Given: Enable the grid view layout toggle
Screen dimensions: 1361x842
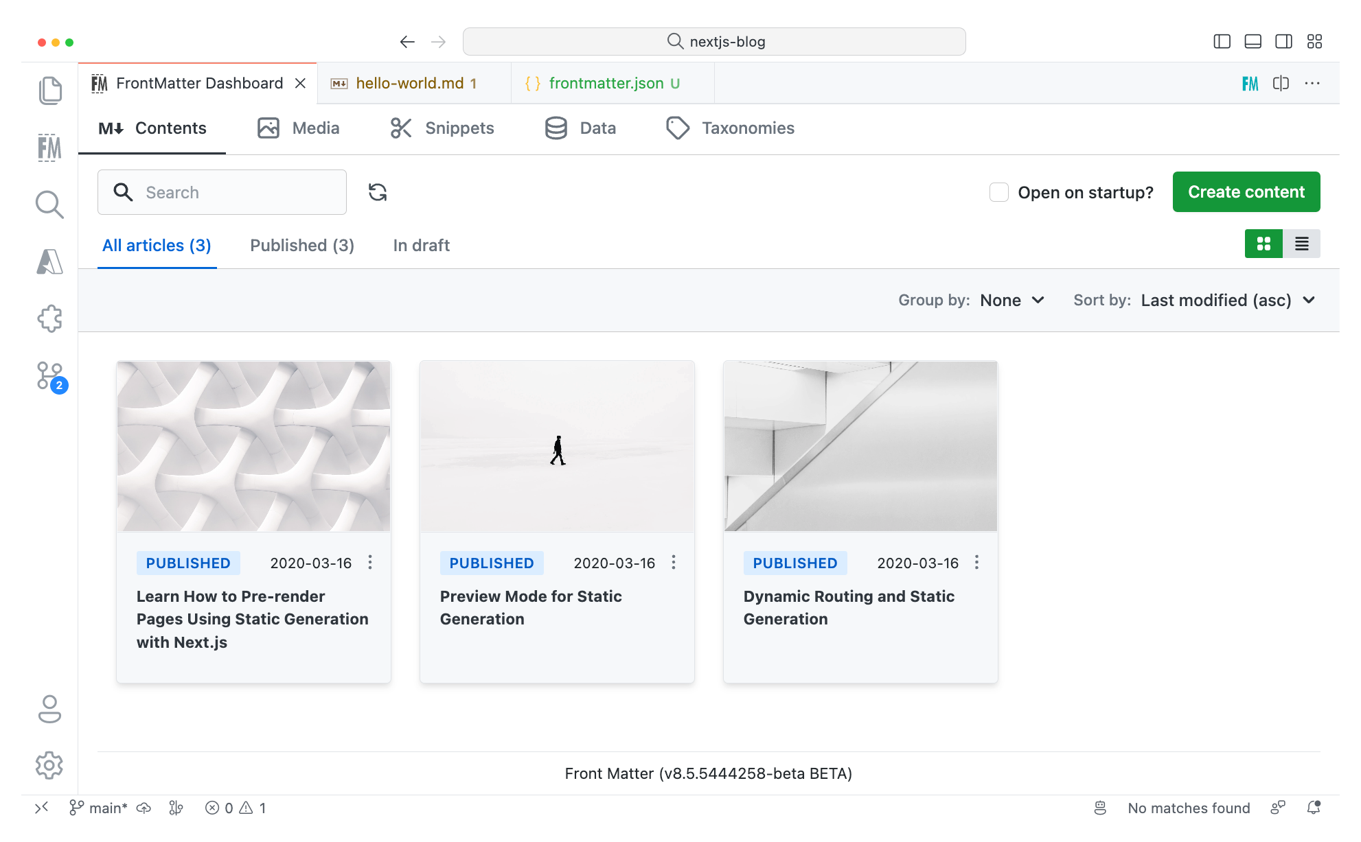Looking at the screenshot, I should tap(1263, 244).
